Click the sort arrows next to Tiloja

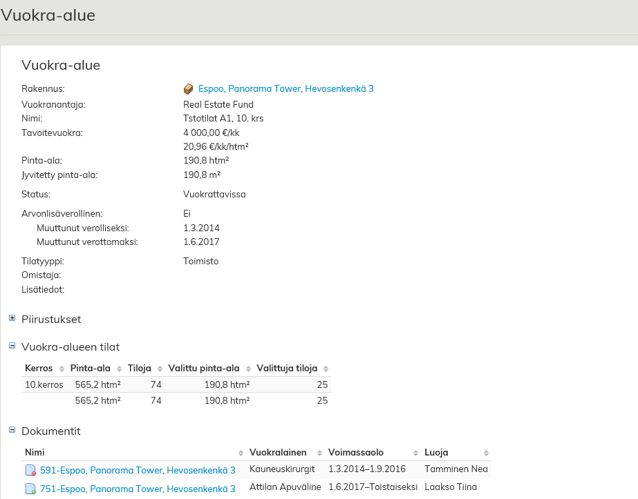(x=160, y=369)
